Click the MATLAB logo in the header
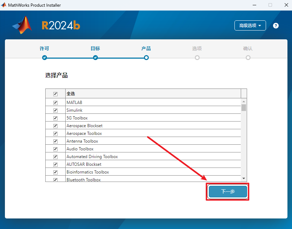This screenshot has height=229, width=292. point(22,25)
